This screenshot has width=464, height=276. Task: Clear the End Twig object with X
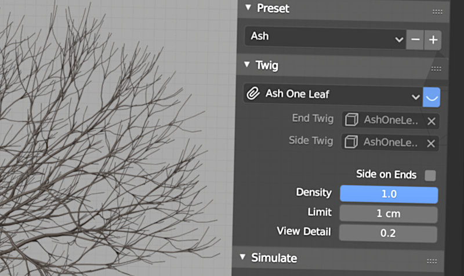coord(431,121)
